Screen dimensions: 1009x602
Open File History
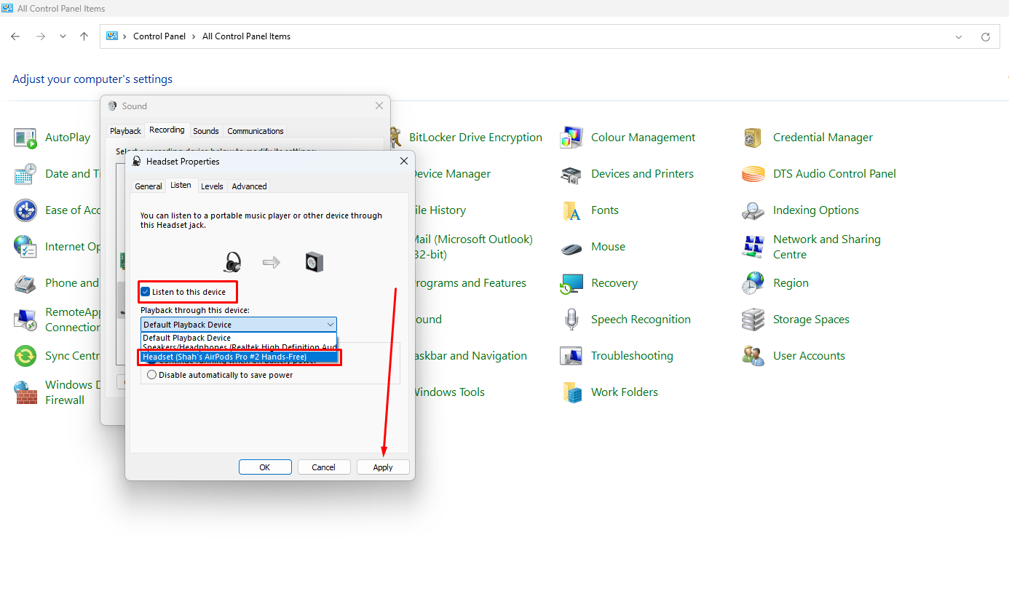click(x=440, y=210)
